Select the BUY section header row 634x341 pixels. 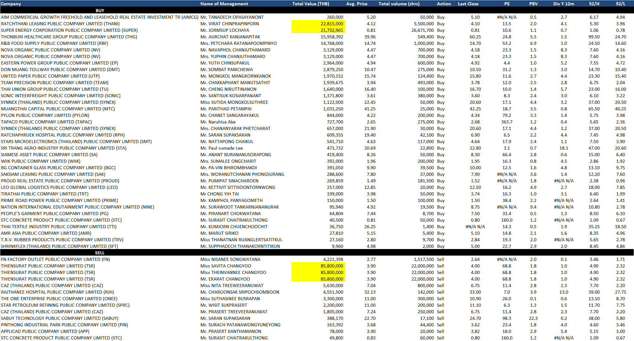317,10
